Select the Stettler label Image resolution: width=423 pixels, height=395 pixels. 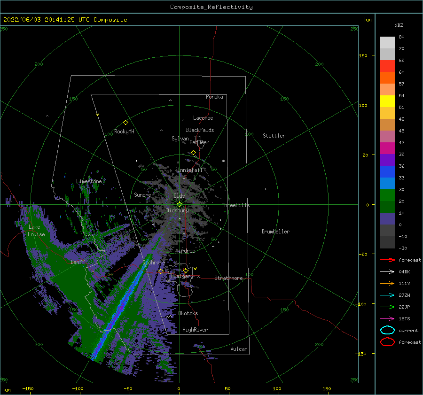[x=274, y=136]
